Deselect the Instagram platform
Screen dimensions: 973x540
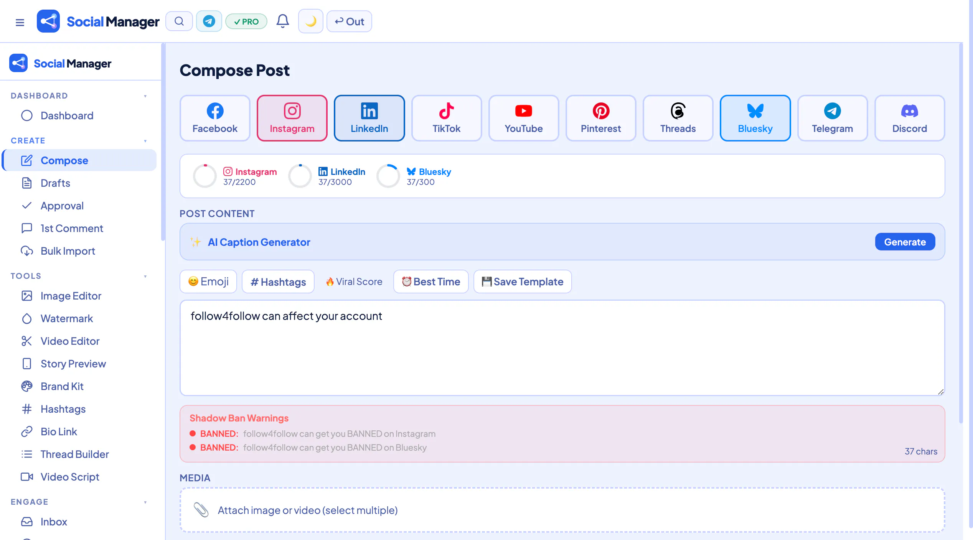[292, 118]
